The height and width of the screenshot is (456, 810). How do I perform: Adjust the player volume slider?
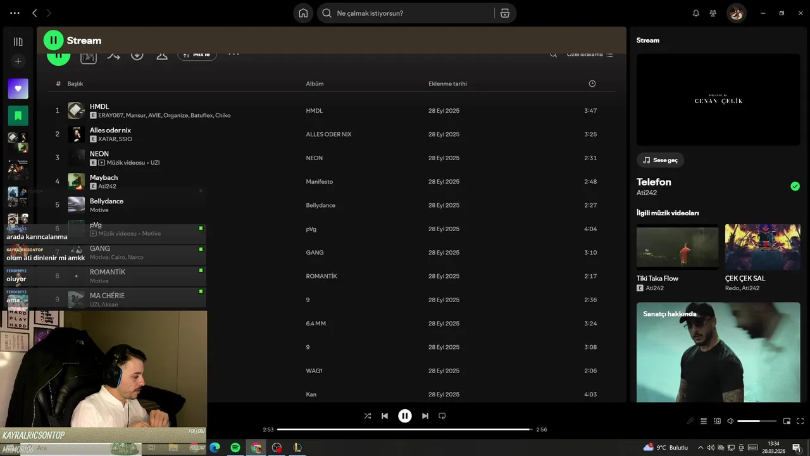pyautogui.click(x=757, y=421)
